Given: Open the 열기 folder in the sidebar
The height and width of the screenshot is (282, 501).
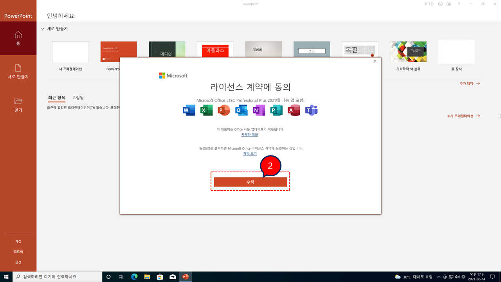Looking at the screenshot, I should 18,105.
